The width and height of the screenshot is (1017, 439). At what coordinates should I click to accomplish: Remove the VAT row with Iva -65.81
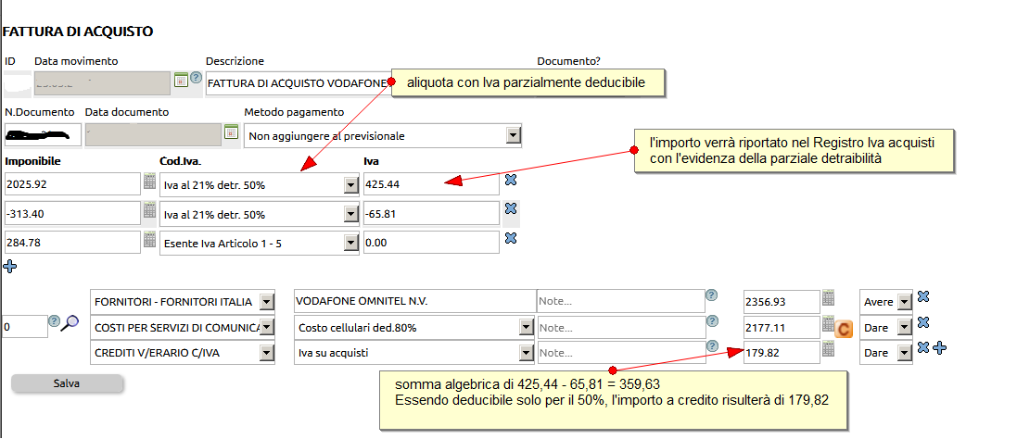(x=511, y=208)
